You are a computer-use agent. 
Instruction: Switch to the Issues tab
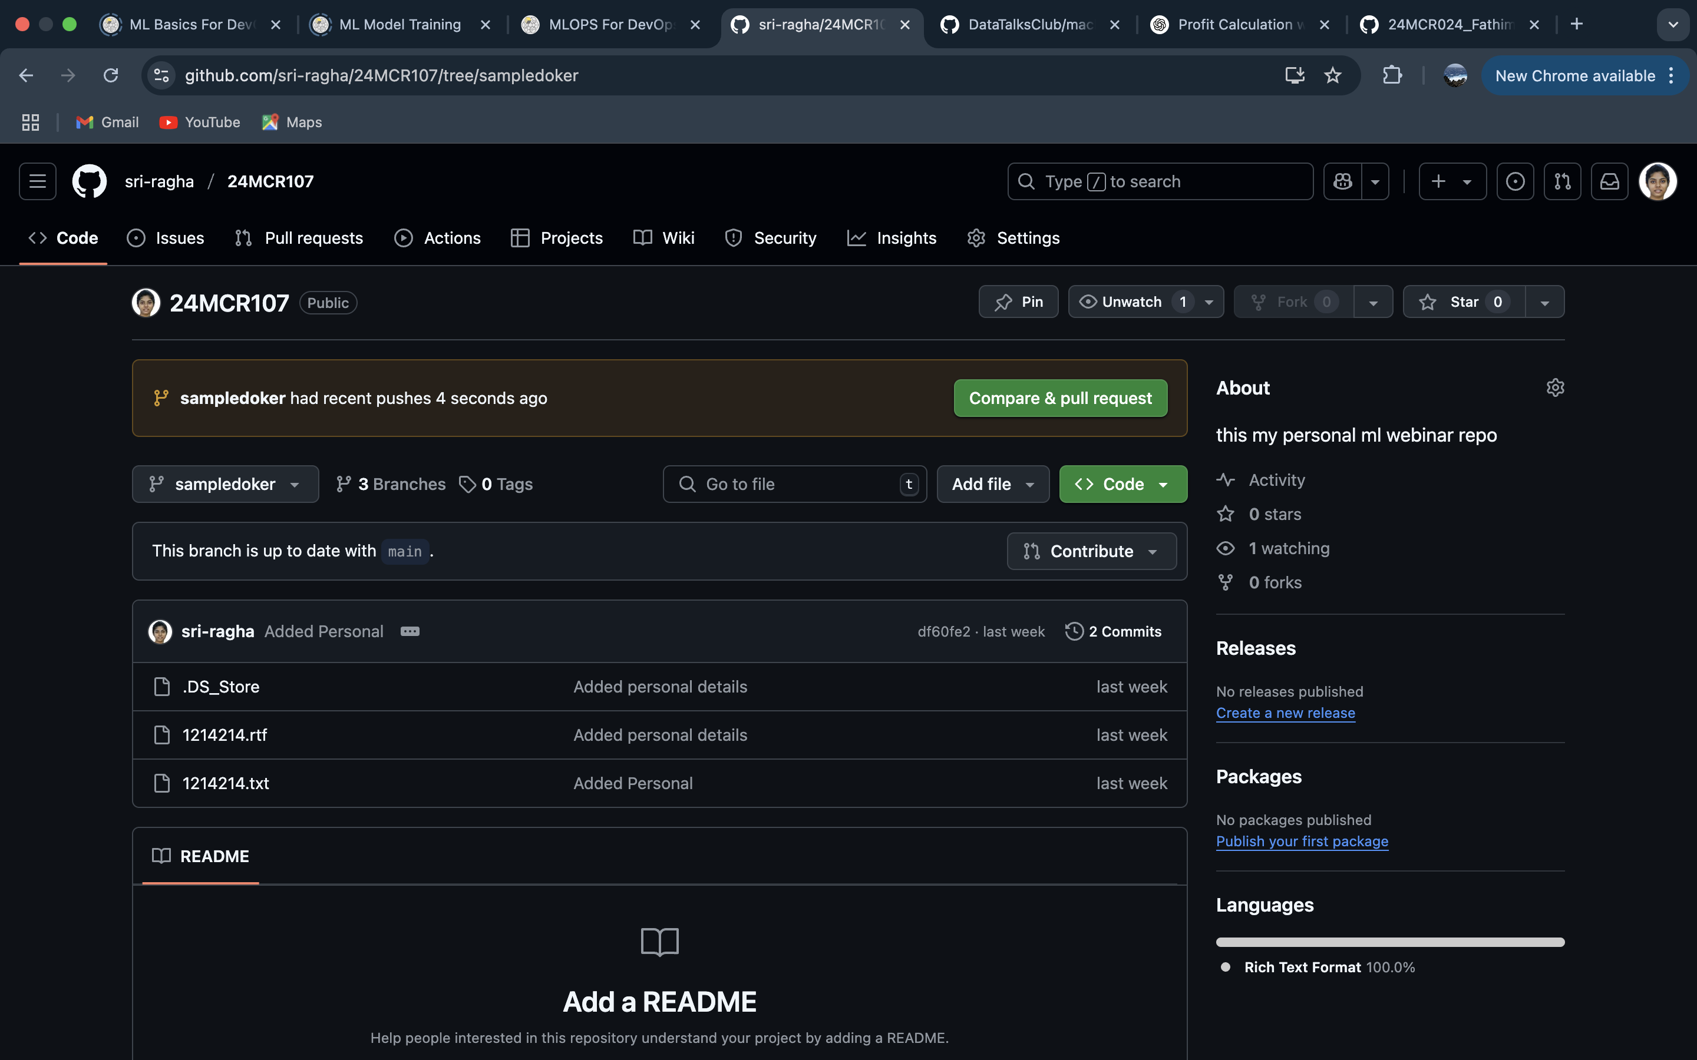[x=166, y=238]
